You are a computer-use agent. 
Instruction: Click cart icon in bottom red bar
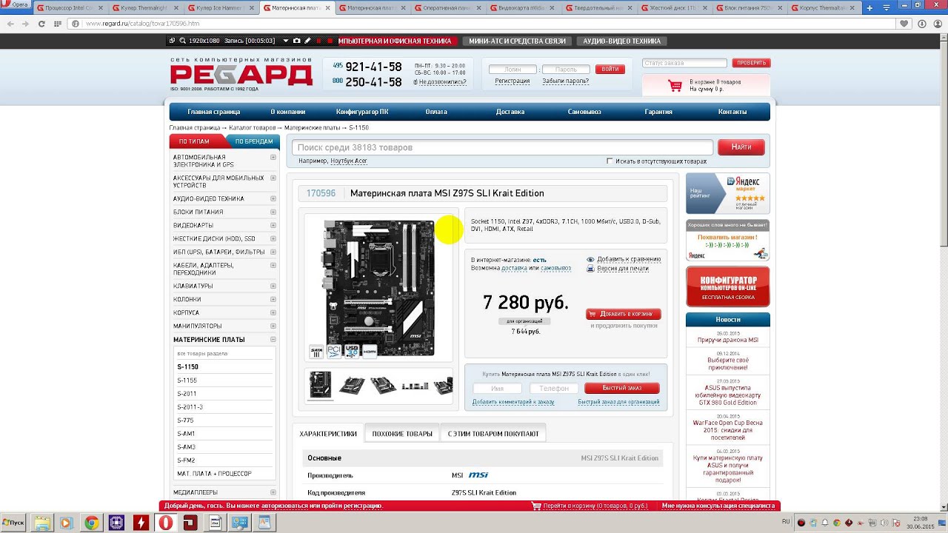pos(536,506)
